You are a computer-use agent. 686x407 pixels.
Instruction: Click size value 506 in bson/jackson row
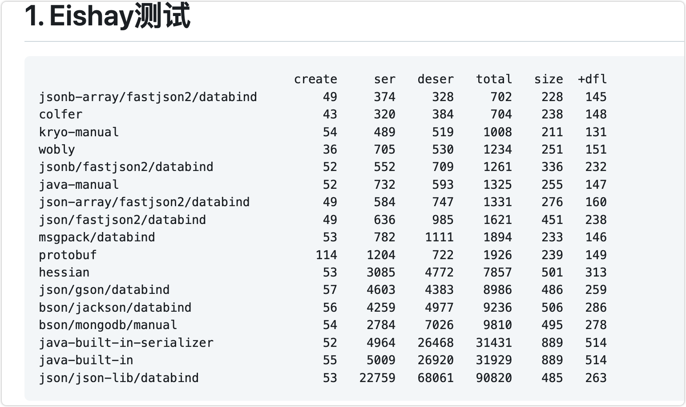552,308
